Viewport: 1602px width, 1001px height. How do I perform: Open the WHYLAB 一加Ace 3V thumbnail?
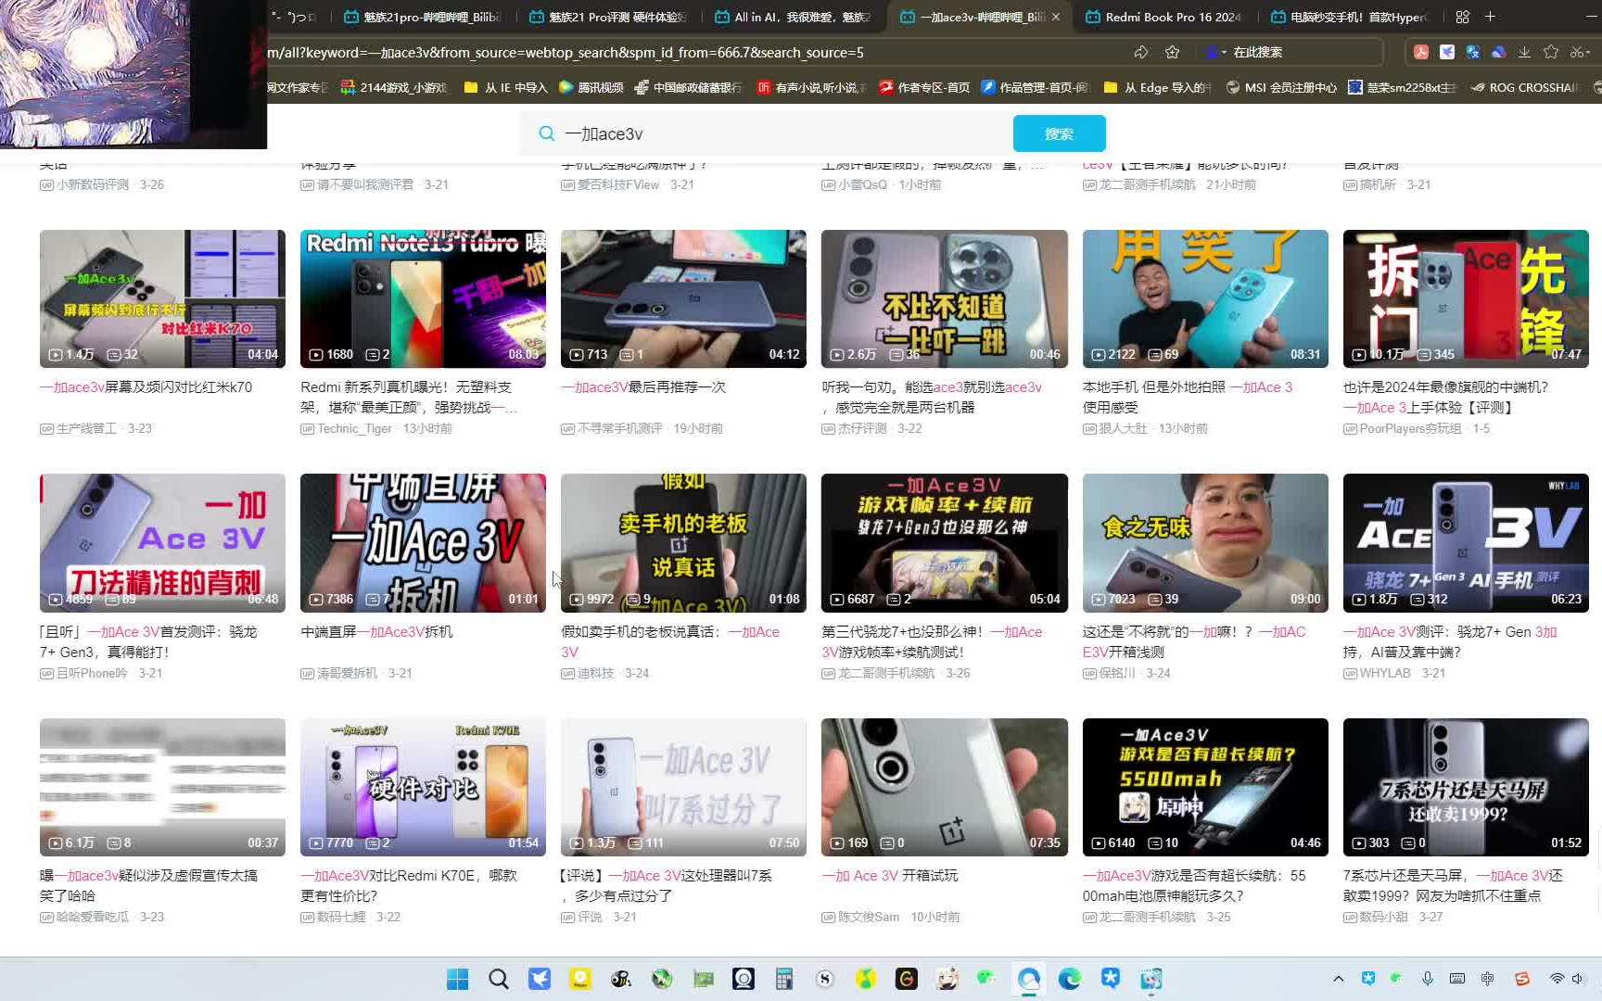1466,542
